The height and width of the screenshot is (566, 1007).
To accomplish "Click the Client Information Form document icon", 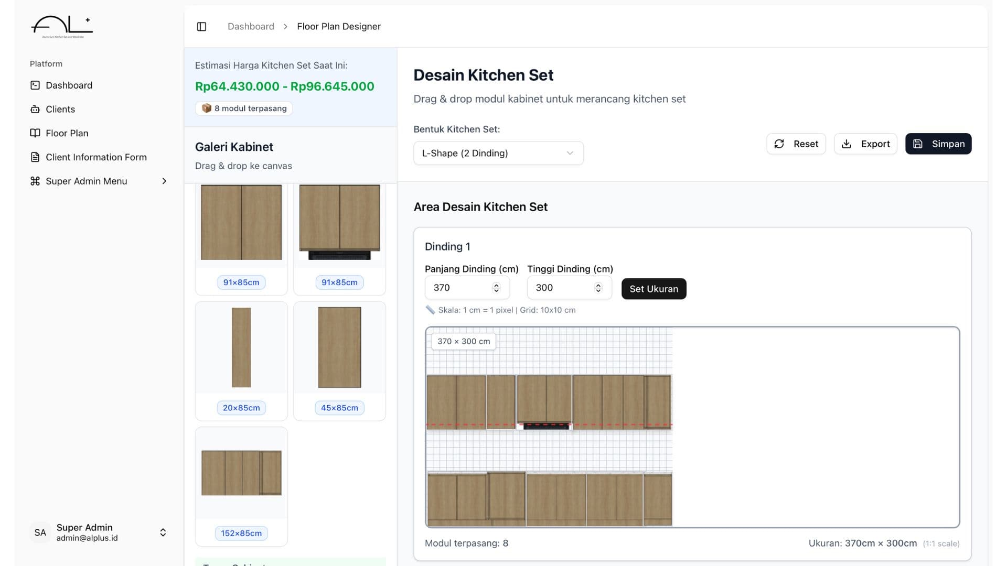I will (x=35, y=157).
